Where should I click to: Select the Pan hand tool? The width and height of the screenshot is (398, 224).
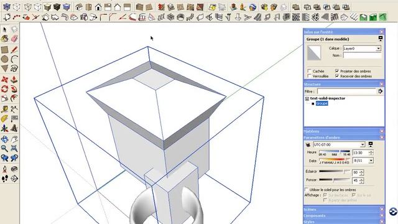[14, 139]
